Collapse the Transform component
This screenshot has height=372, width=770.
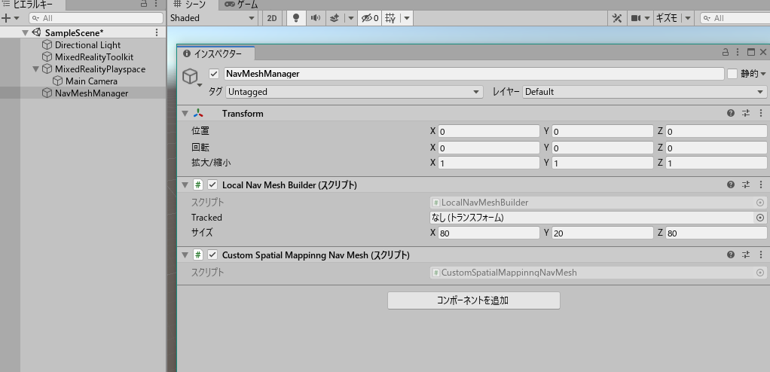click(x=185, y=114)
